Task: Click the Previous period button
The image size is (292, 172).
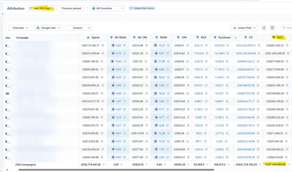Action: [x=71, y=8]
